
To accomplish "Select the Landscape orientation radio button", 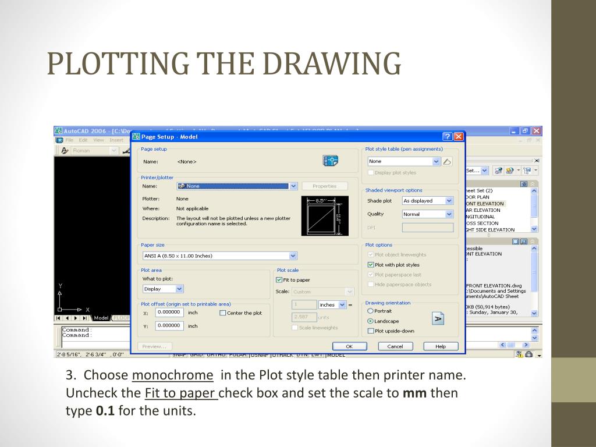I will coord(370,321).
